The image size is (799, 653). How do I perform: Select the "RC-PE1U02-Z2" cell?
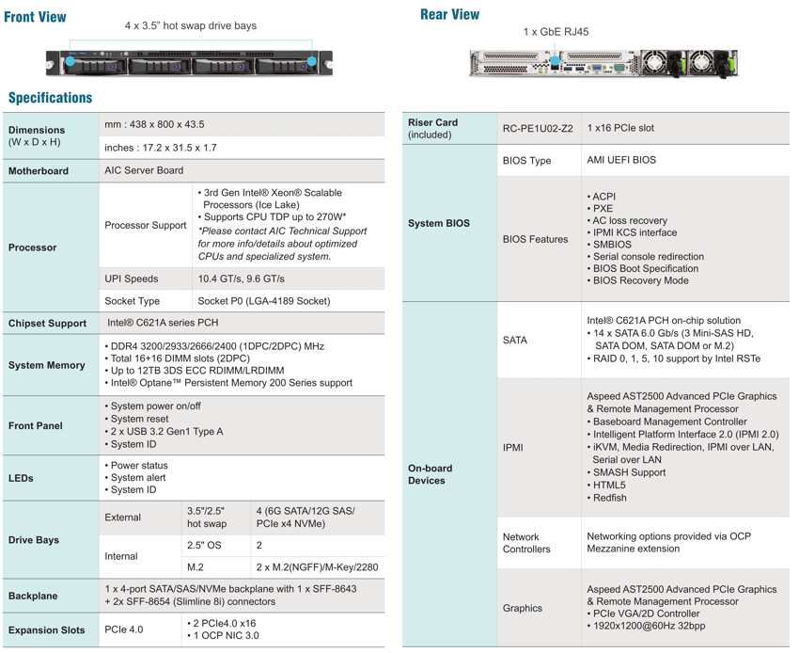tap(538, 129)
